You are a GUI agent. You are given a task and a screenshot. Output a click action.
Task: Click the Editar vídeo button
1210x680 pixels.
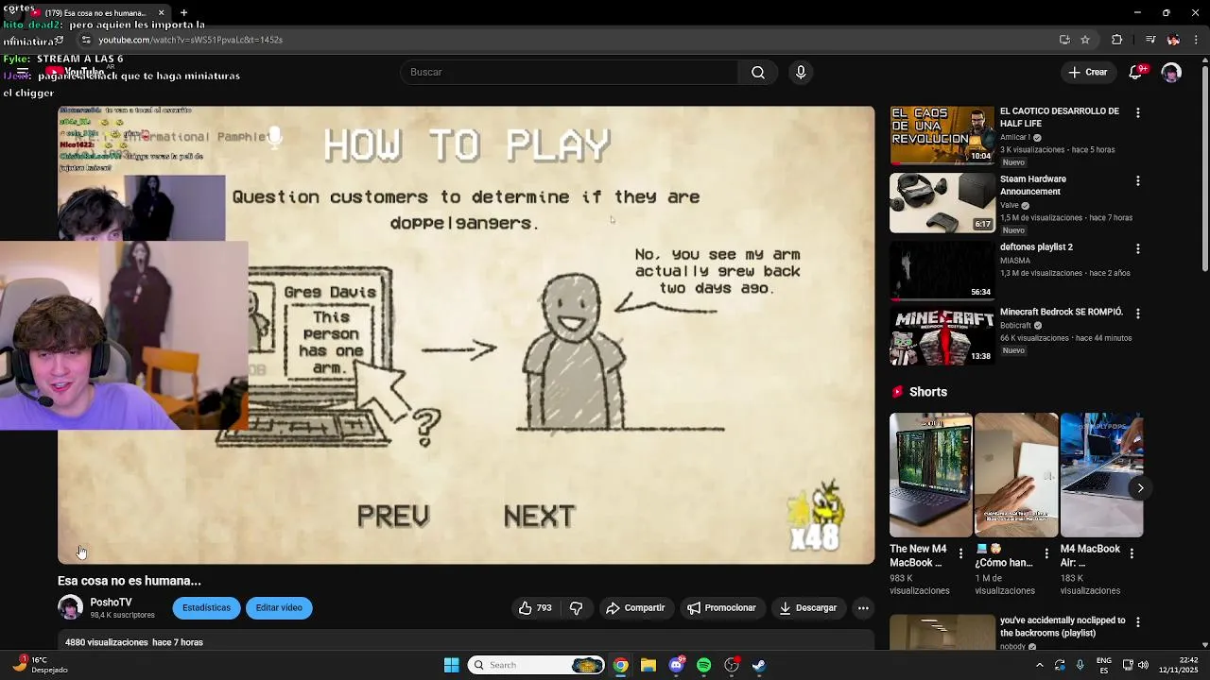[x=279, y=608]
